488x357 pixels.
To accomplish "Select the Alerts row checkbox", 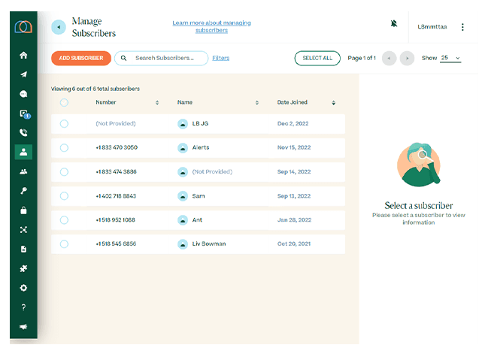I will tap(64, 148).
